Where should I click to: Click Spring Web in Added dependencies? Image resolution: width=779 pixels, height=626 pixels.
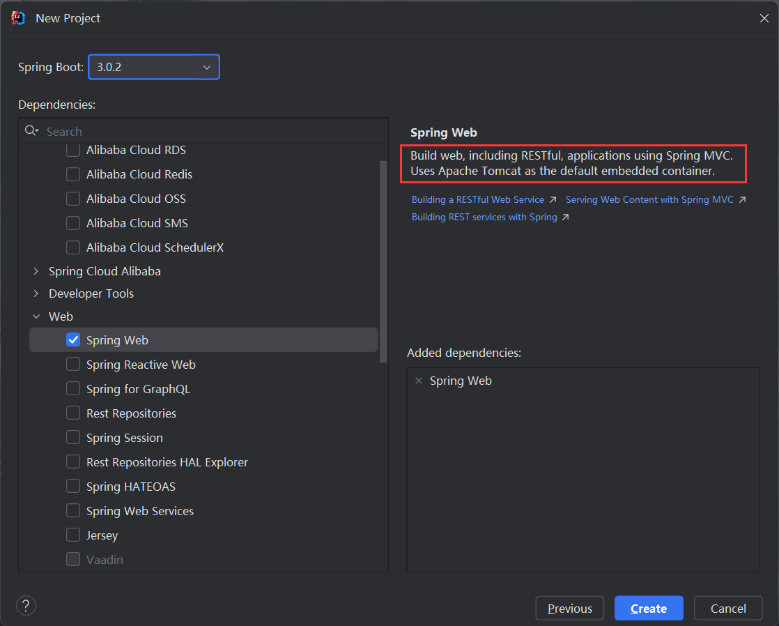pyautogui.click(x=461, y=381)
